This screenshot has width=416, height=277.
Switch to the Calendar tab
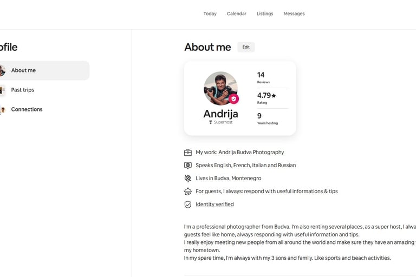tap(236, 14)
